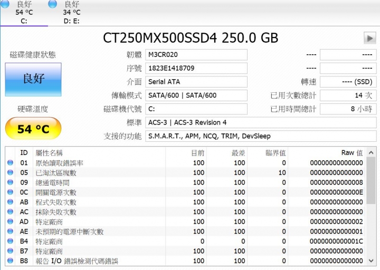Click the serial number field 1823E1418709
This screenshot has height=270, width=380.
pos(196,68)
